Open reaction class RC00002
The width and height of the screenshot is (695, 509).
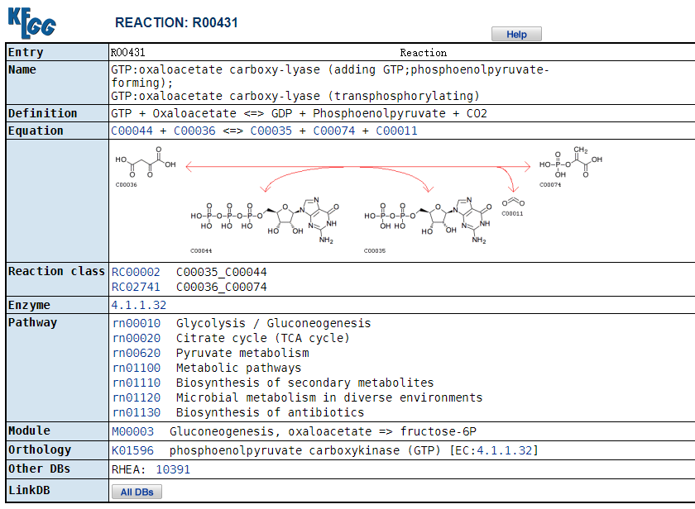click(136, 272)
